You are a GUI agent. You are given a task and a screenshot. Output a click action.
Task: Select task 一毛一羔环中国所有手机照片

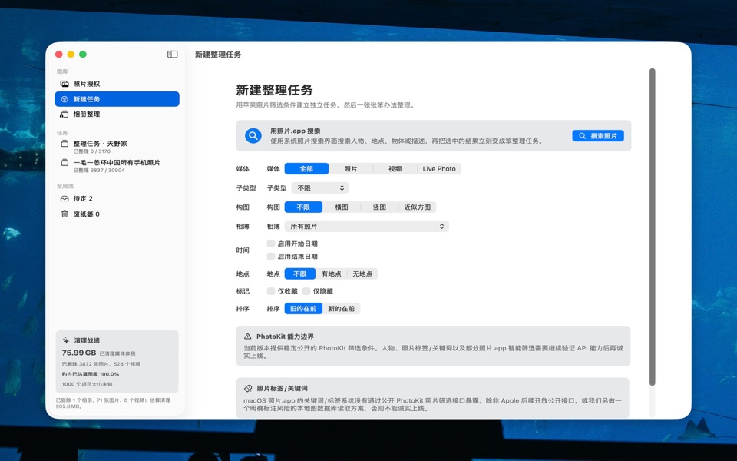click(x=117, y=166)
